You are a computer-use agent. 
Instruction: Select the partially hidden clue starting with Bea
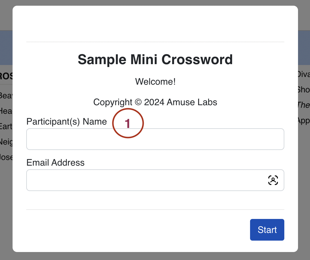pos(6,96)
